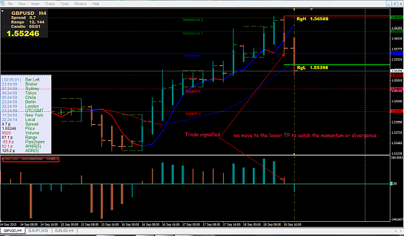Click the Broker time row
The height and width of the screenshot is (236, 404).
(x=19, y=84)
